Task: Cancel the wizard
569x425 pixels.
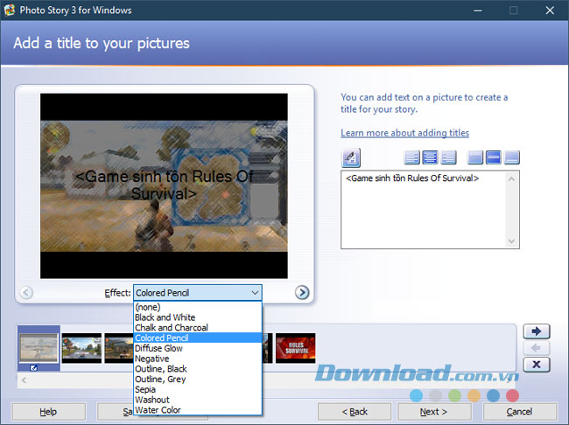Action: coord(520,412)
